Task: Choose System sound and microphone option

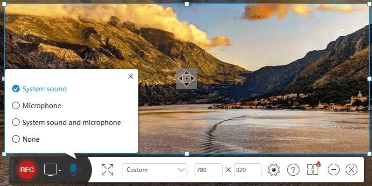Action: click(x=16, y=122)
